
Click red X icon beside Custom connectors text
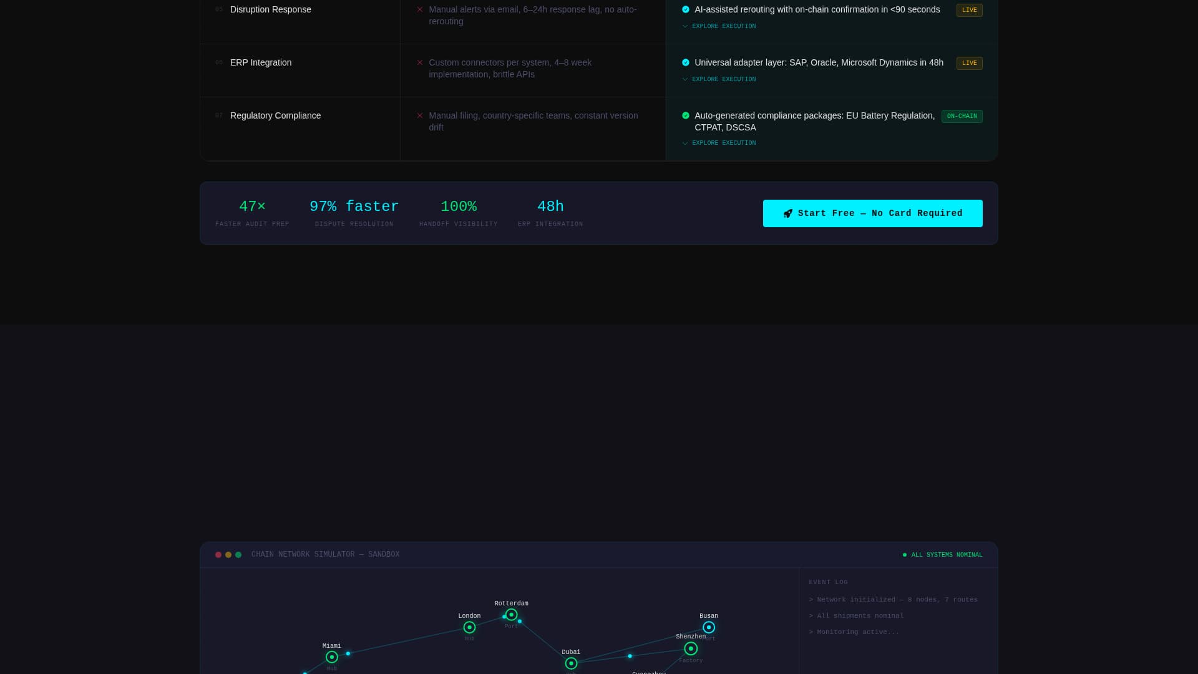tap(420, 62)
